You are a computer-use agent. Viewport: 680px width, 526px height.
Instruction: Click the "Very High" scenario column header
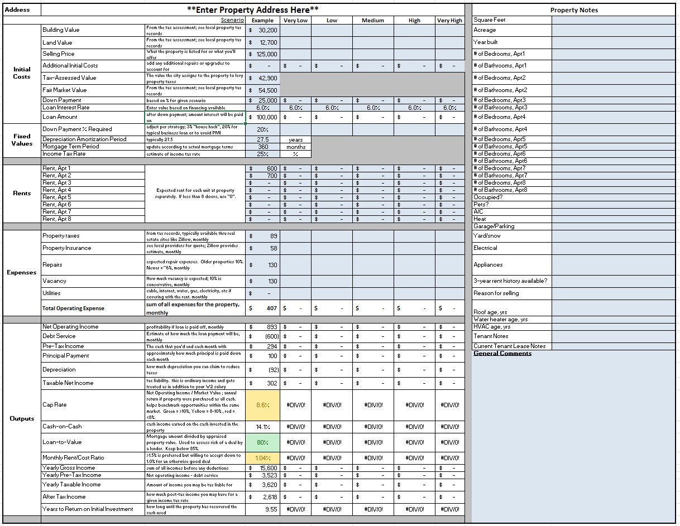449,20
